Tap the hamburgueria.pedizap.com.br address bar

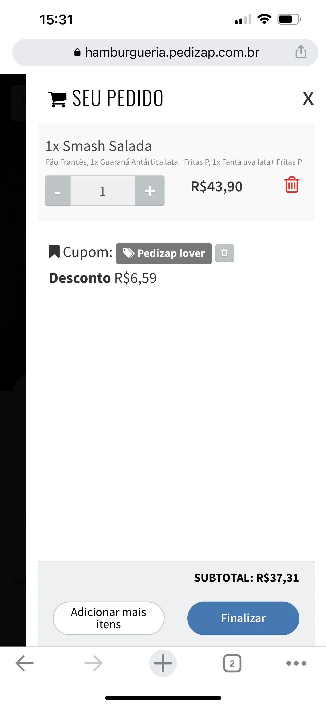165,52
